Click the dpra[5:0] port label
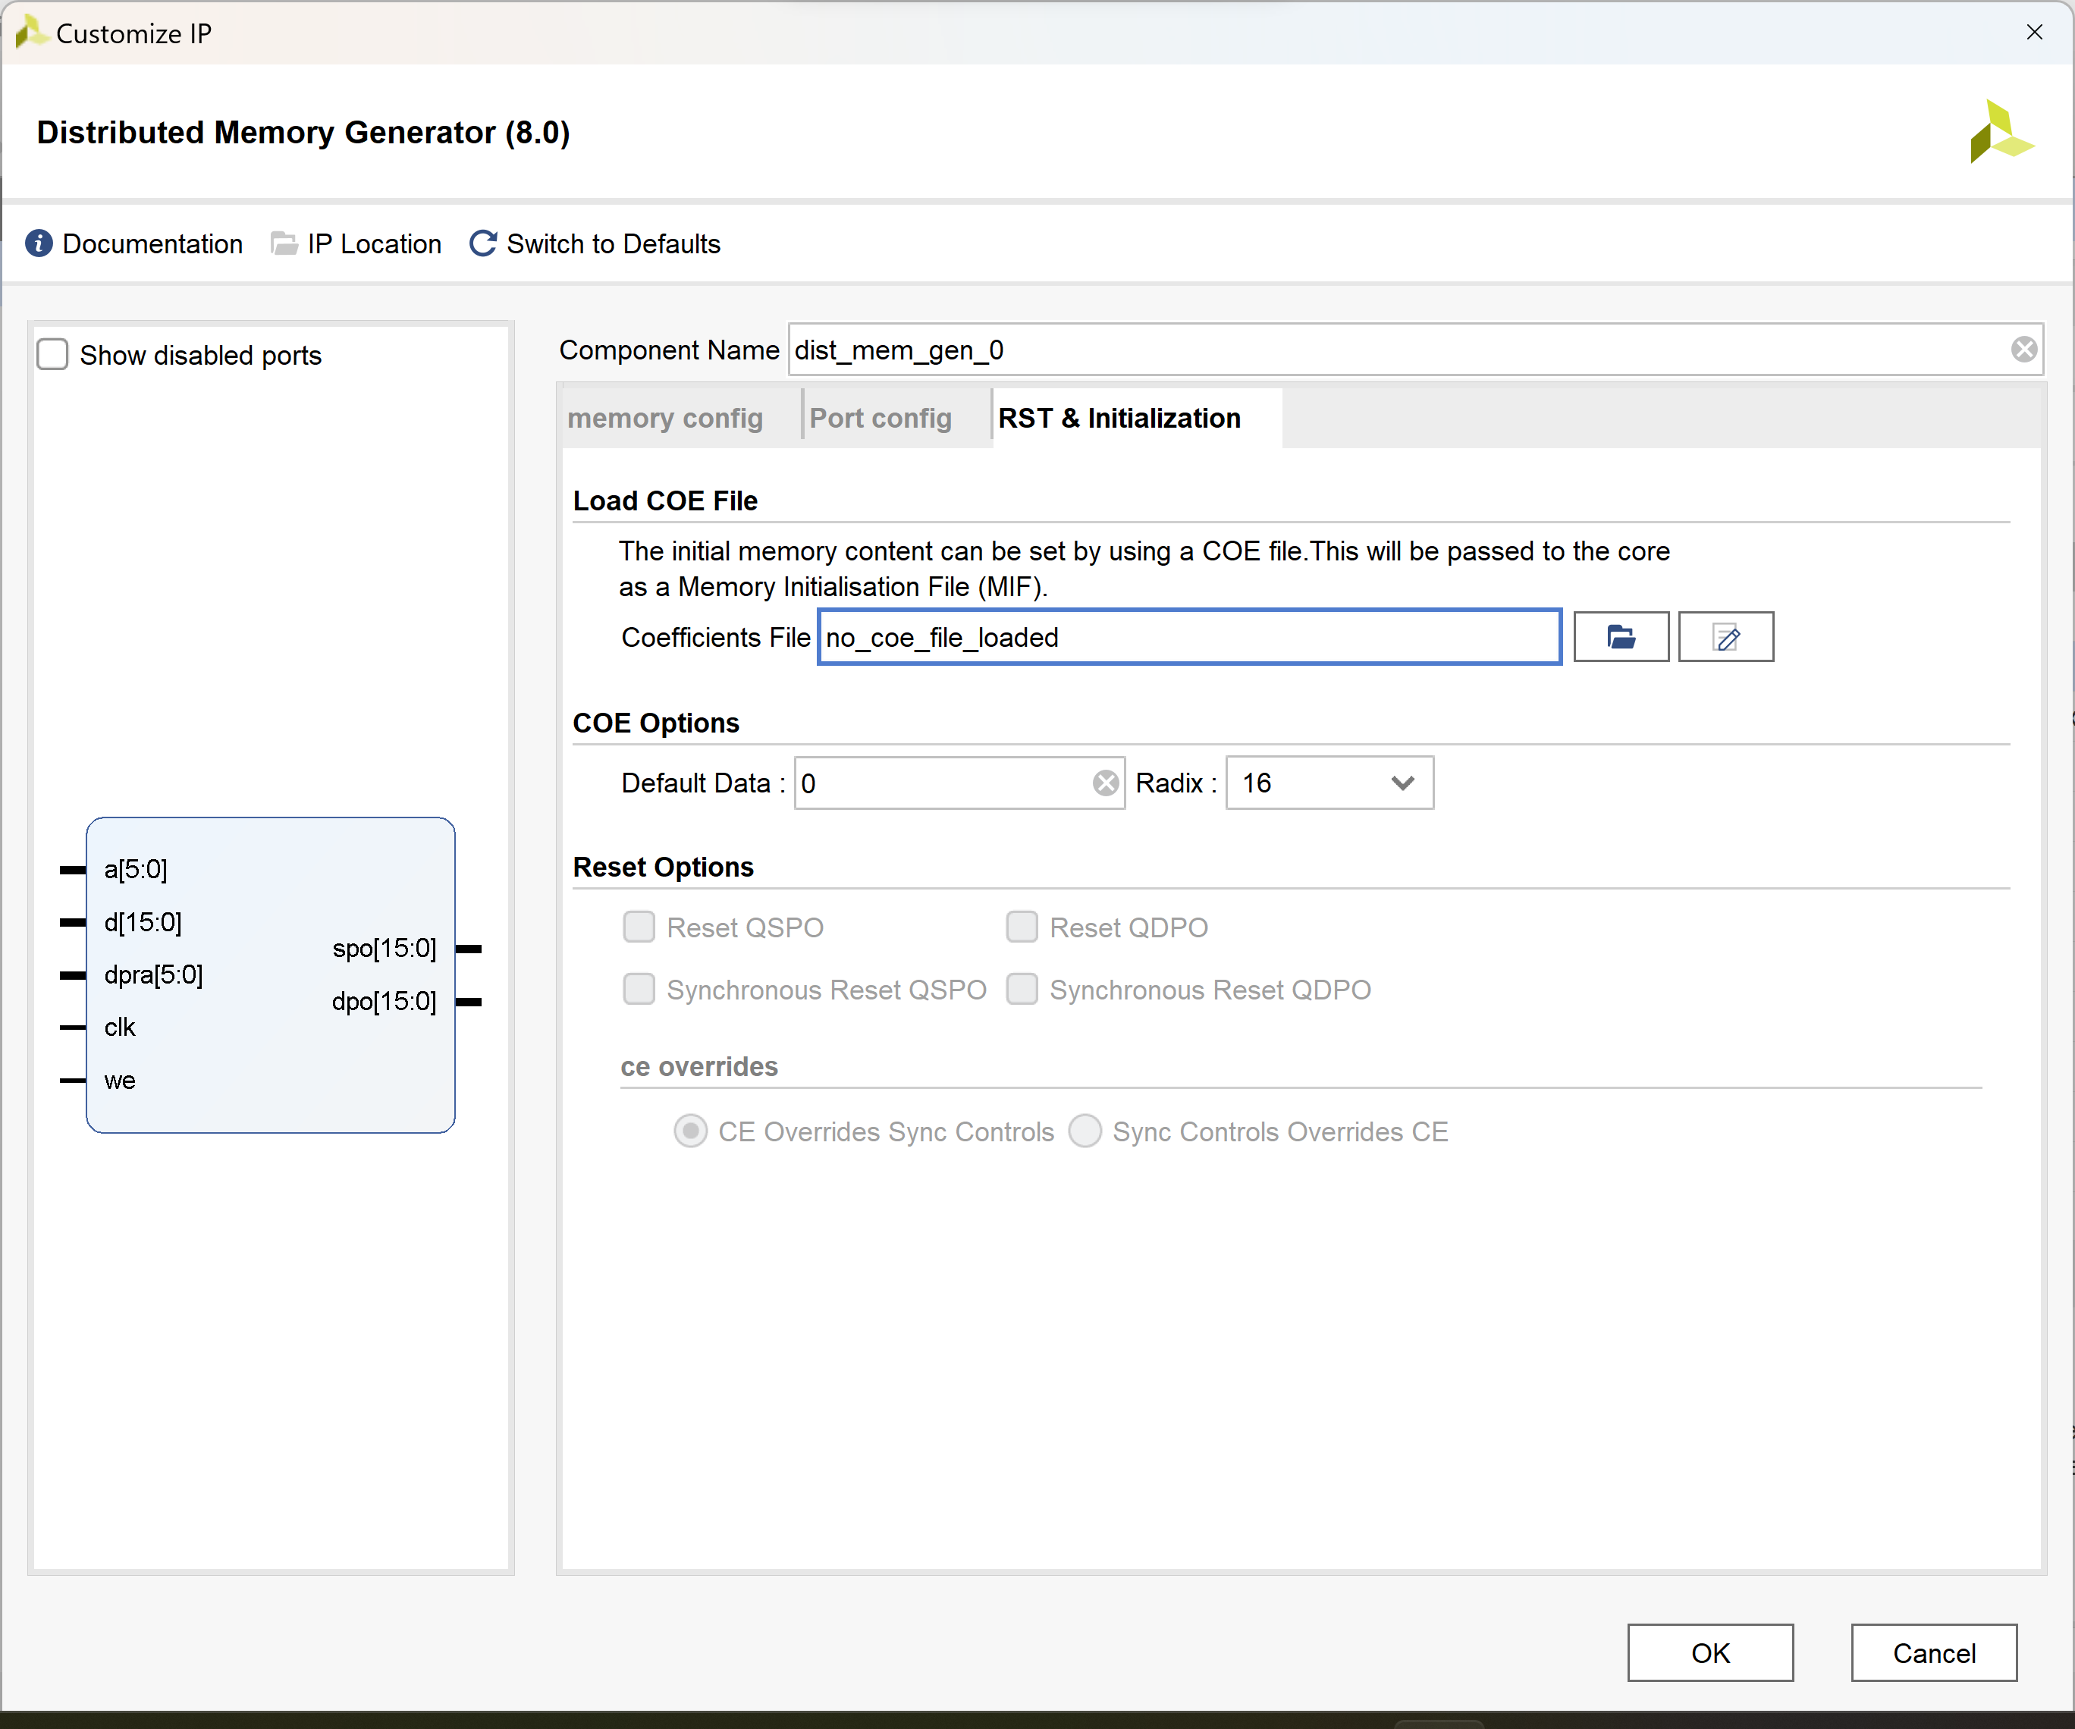Viewport: 2075px width, 1729px height. pos(153,975)
